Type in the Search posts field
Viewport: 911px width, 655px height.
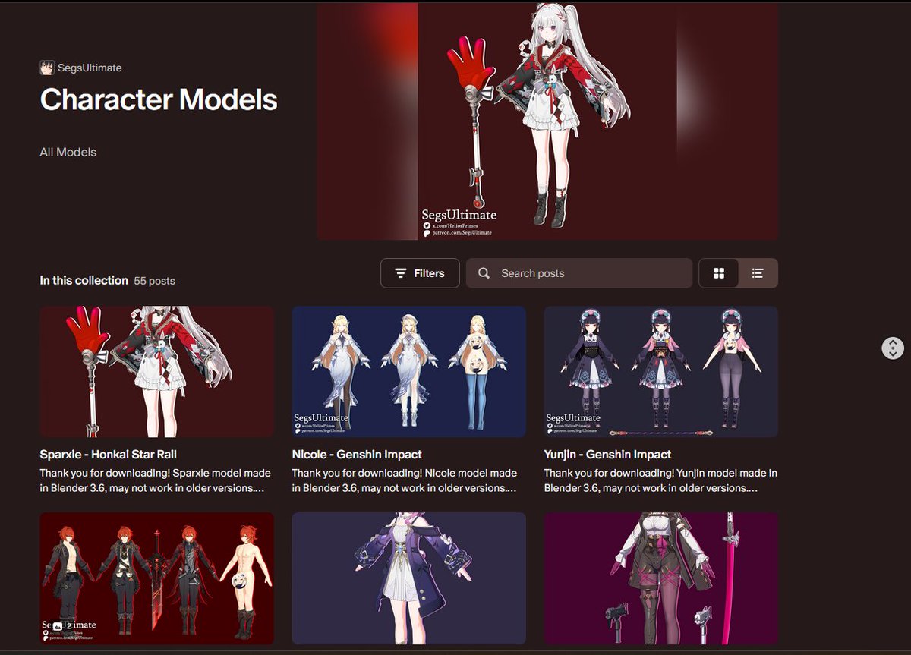pos(579,273)
